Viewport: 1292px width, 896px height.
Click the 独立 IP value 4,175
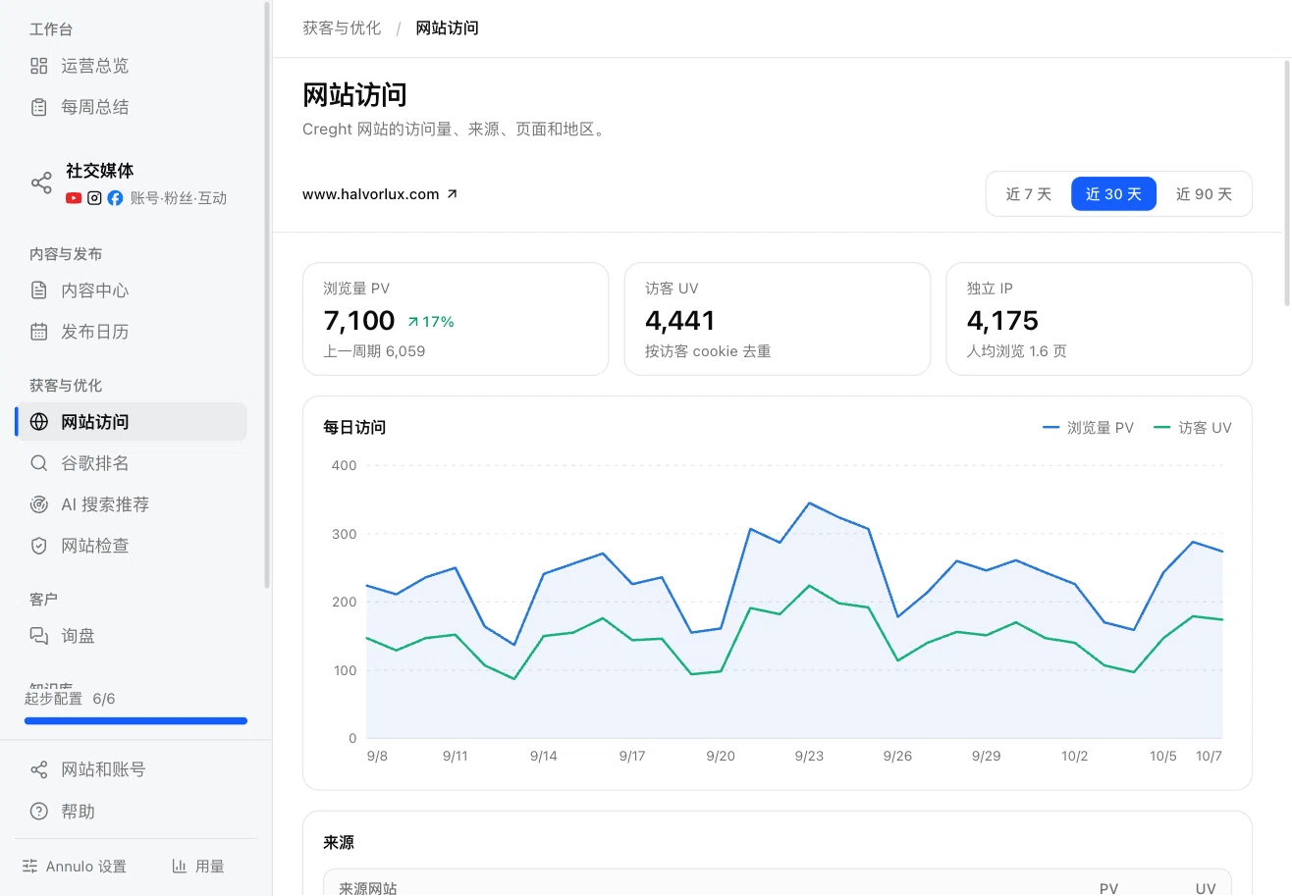(1002, 321)
